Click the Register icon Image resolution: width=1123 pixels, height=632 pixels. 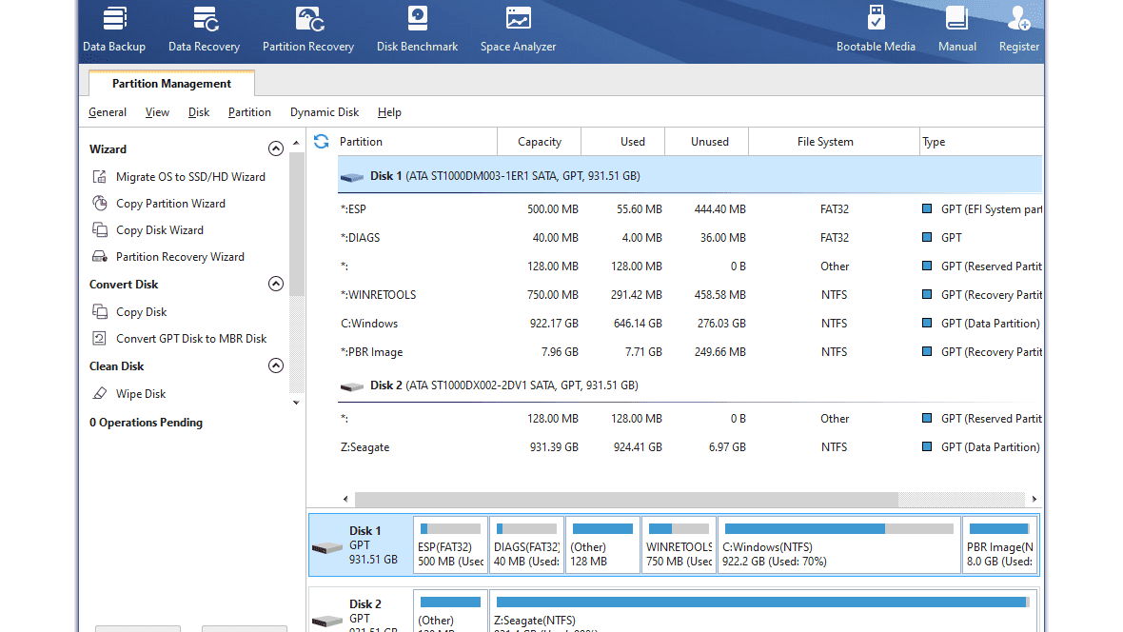(1018, 29)
